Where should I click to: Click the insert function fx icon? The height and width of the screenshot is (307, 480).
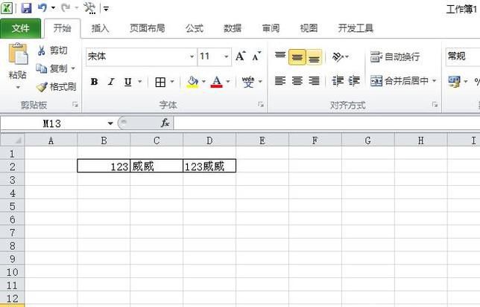coord(165,123)
